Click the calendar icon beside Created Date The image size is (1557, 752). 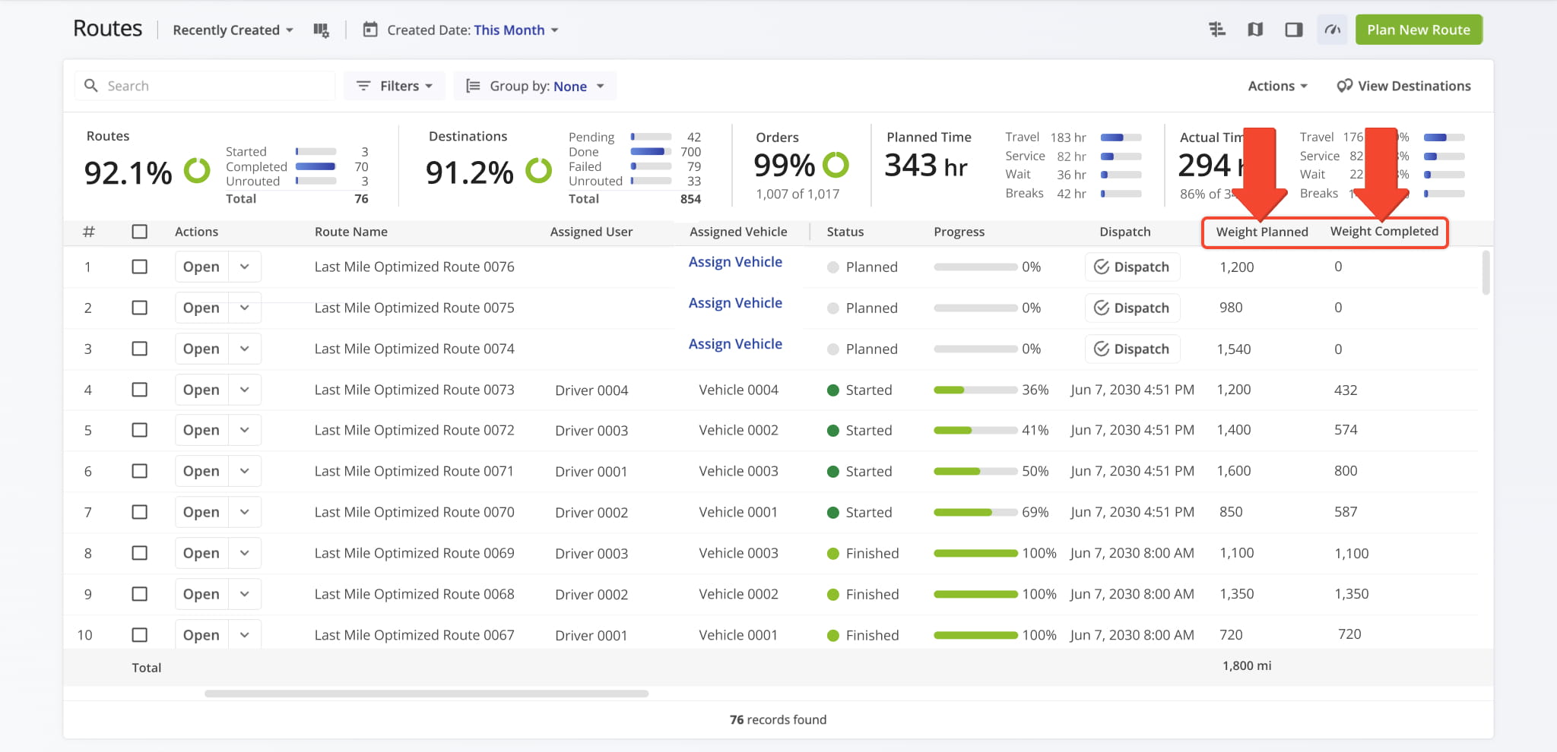pyautogui.click(x=370, y=30)
